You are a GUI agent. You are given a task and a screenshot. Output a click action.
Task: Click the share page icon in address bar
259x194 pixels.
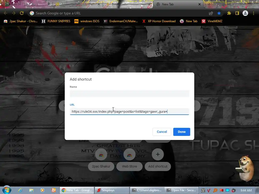[x=211, y=13]
